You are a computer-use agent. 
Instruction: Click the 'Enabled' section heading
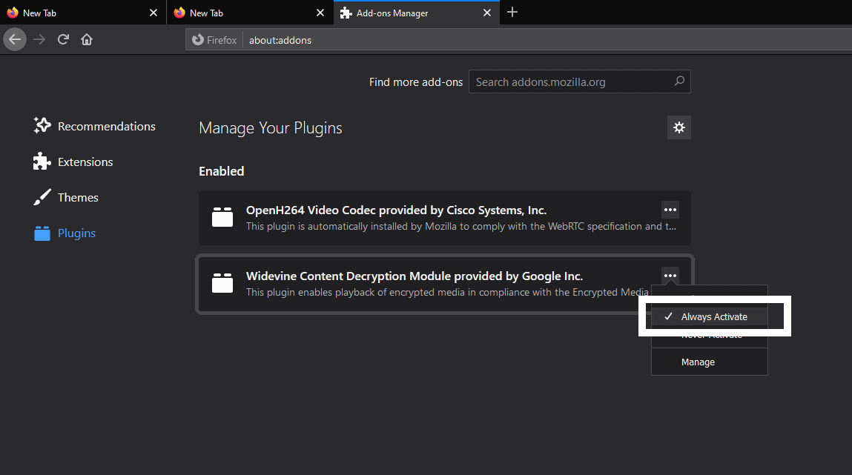(221, 171)
